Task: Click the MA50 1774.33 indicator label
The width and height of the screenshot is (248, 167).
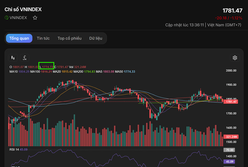Action: pos(125,72)
